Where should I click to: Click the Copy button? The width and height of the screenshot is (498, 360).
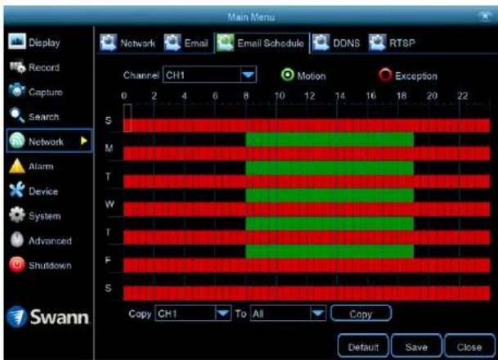pyautogui.click(x=361, y=313)
